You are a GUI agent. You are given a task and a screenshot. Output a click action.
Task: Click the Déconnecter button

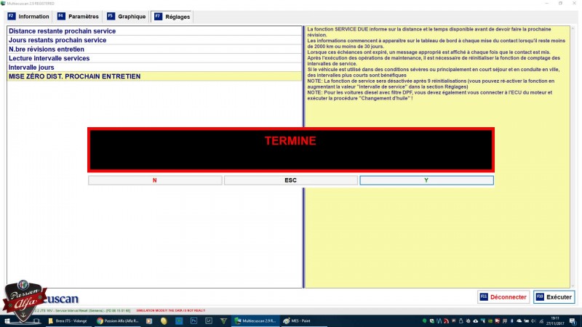click(503, 297)
